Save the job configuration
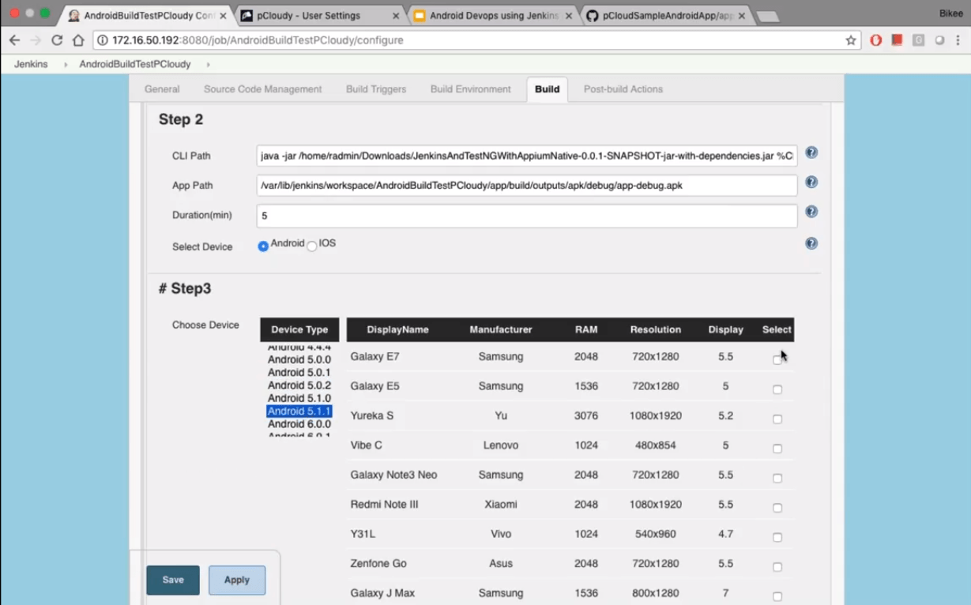Image resolution: width=971 pixels, height=605 pixels. (173, 580)
